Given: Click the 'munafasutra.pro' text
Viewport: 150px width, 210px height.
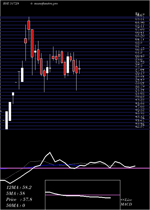Looking at the screenshot, I should click(x=46, y=4).
